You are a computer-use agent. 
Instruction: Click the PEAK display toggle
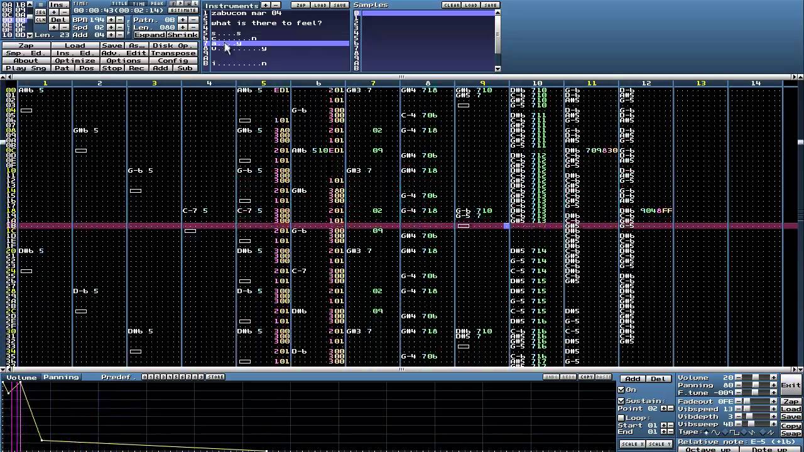coord(156,4)
